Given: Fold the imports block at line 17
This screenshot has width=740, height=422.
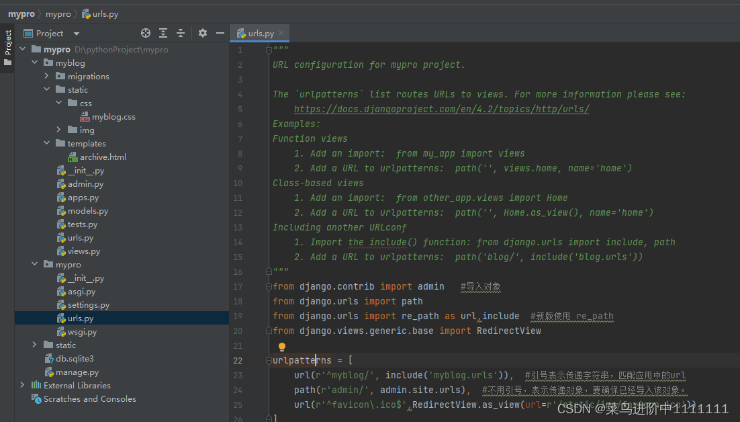Looking at the screenshot, I should (269, 286).
